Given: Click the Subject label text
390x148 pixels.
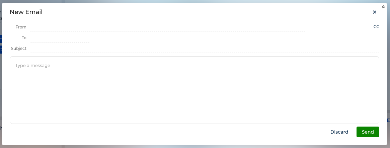Looking at the screenshot, I should 18,49.
